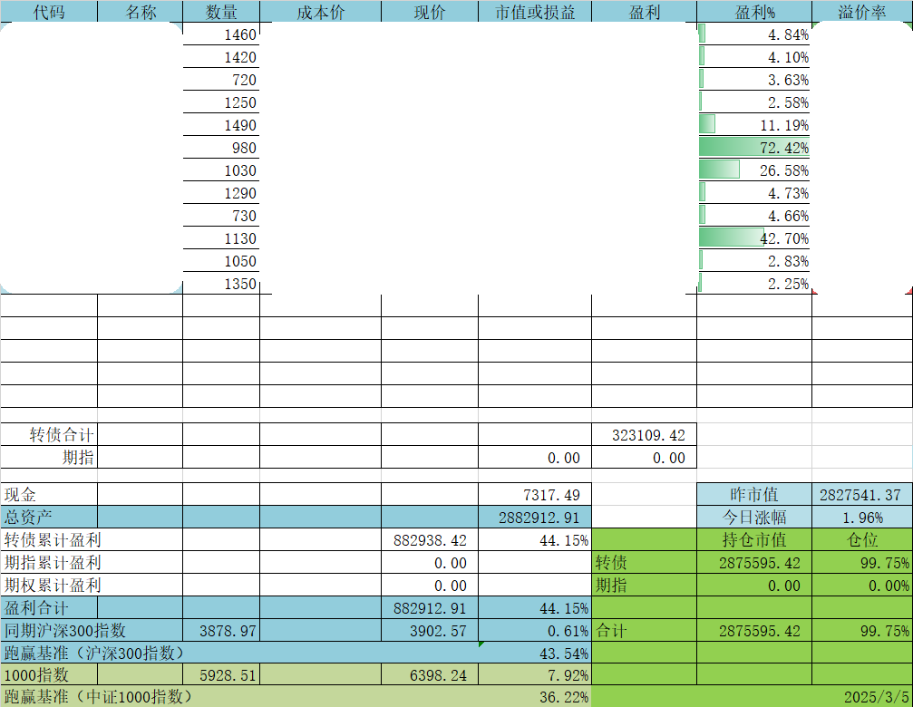The width and height of the screenshot is (913, 707).
Task: Click the 总资产 label cell
Action: pos(49,517)
